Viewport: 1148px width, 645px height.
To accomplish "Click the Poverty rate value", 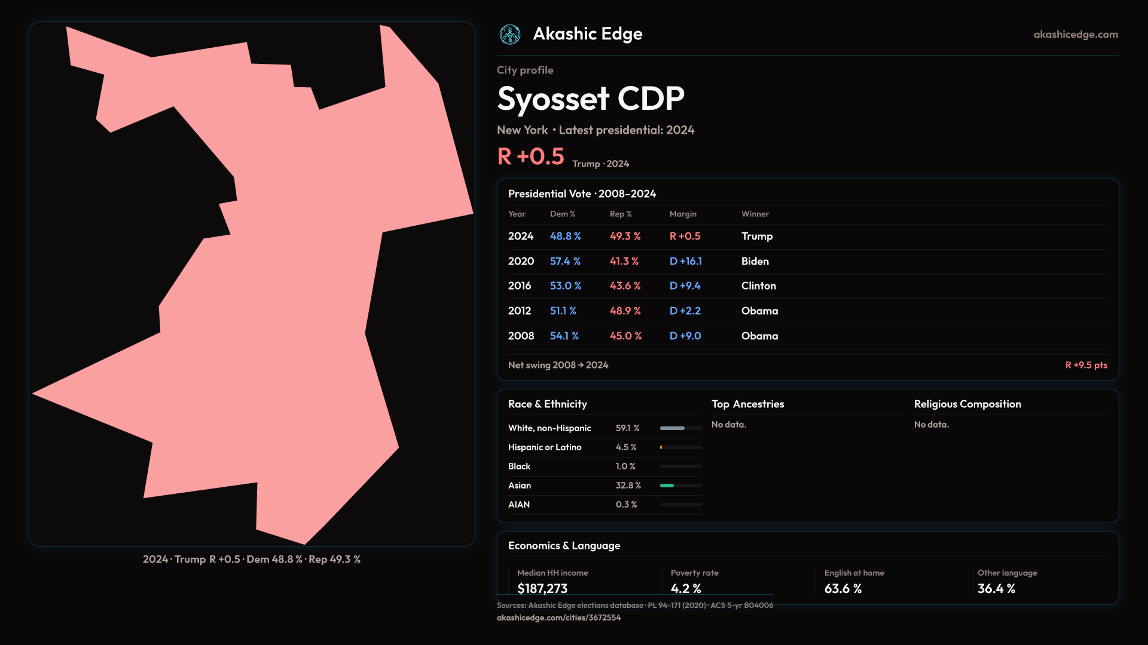I will point(685,588).
